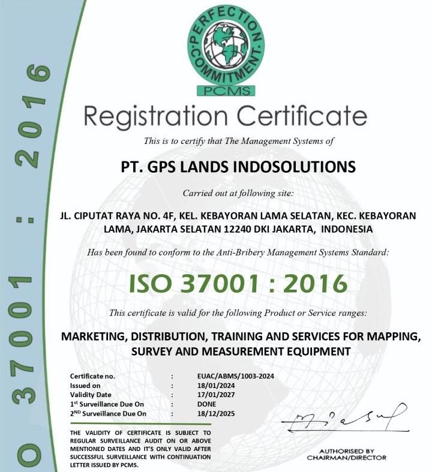
Task: Click '2ND Surveillance Due On' label
Action: pyautogui.click(x=108, y=414)
